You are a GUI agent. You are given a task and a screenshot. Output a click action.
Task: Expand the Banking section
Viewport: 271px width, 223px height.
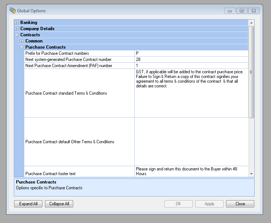click(x=16, y=23)
